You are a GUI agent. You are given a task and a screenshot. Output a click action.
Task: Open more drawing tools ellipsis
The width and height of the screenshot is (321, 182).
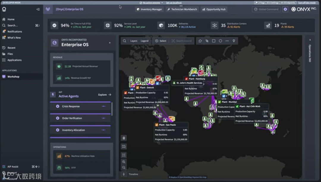click(227, 41)
